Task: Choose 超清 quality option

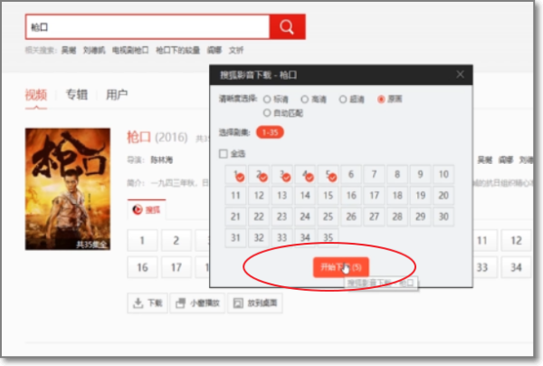Action: click(343, 98)
